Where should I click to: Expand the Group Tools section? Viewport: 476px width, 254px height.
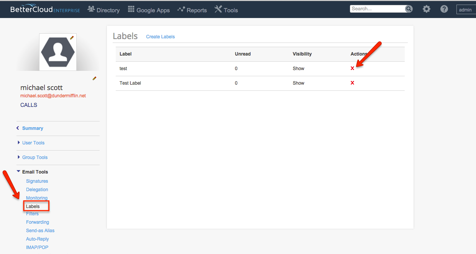[x=35, y=157]
